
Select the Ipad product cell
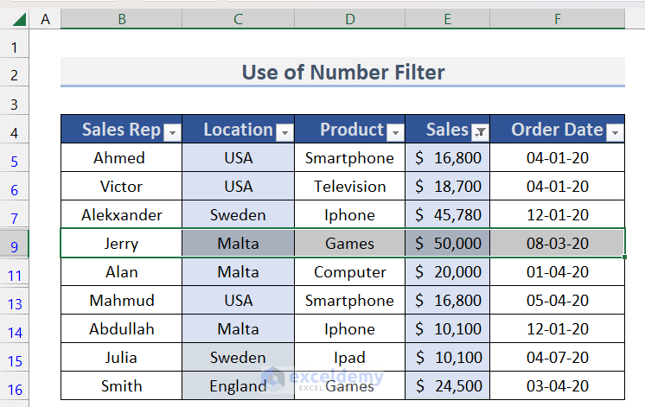pos(349,358)
